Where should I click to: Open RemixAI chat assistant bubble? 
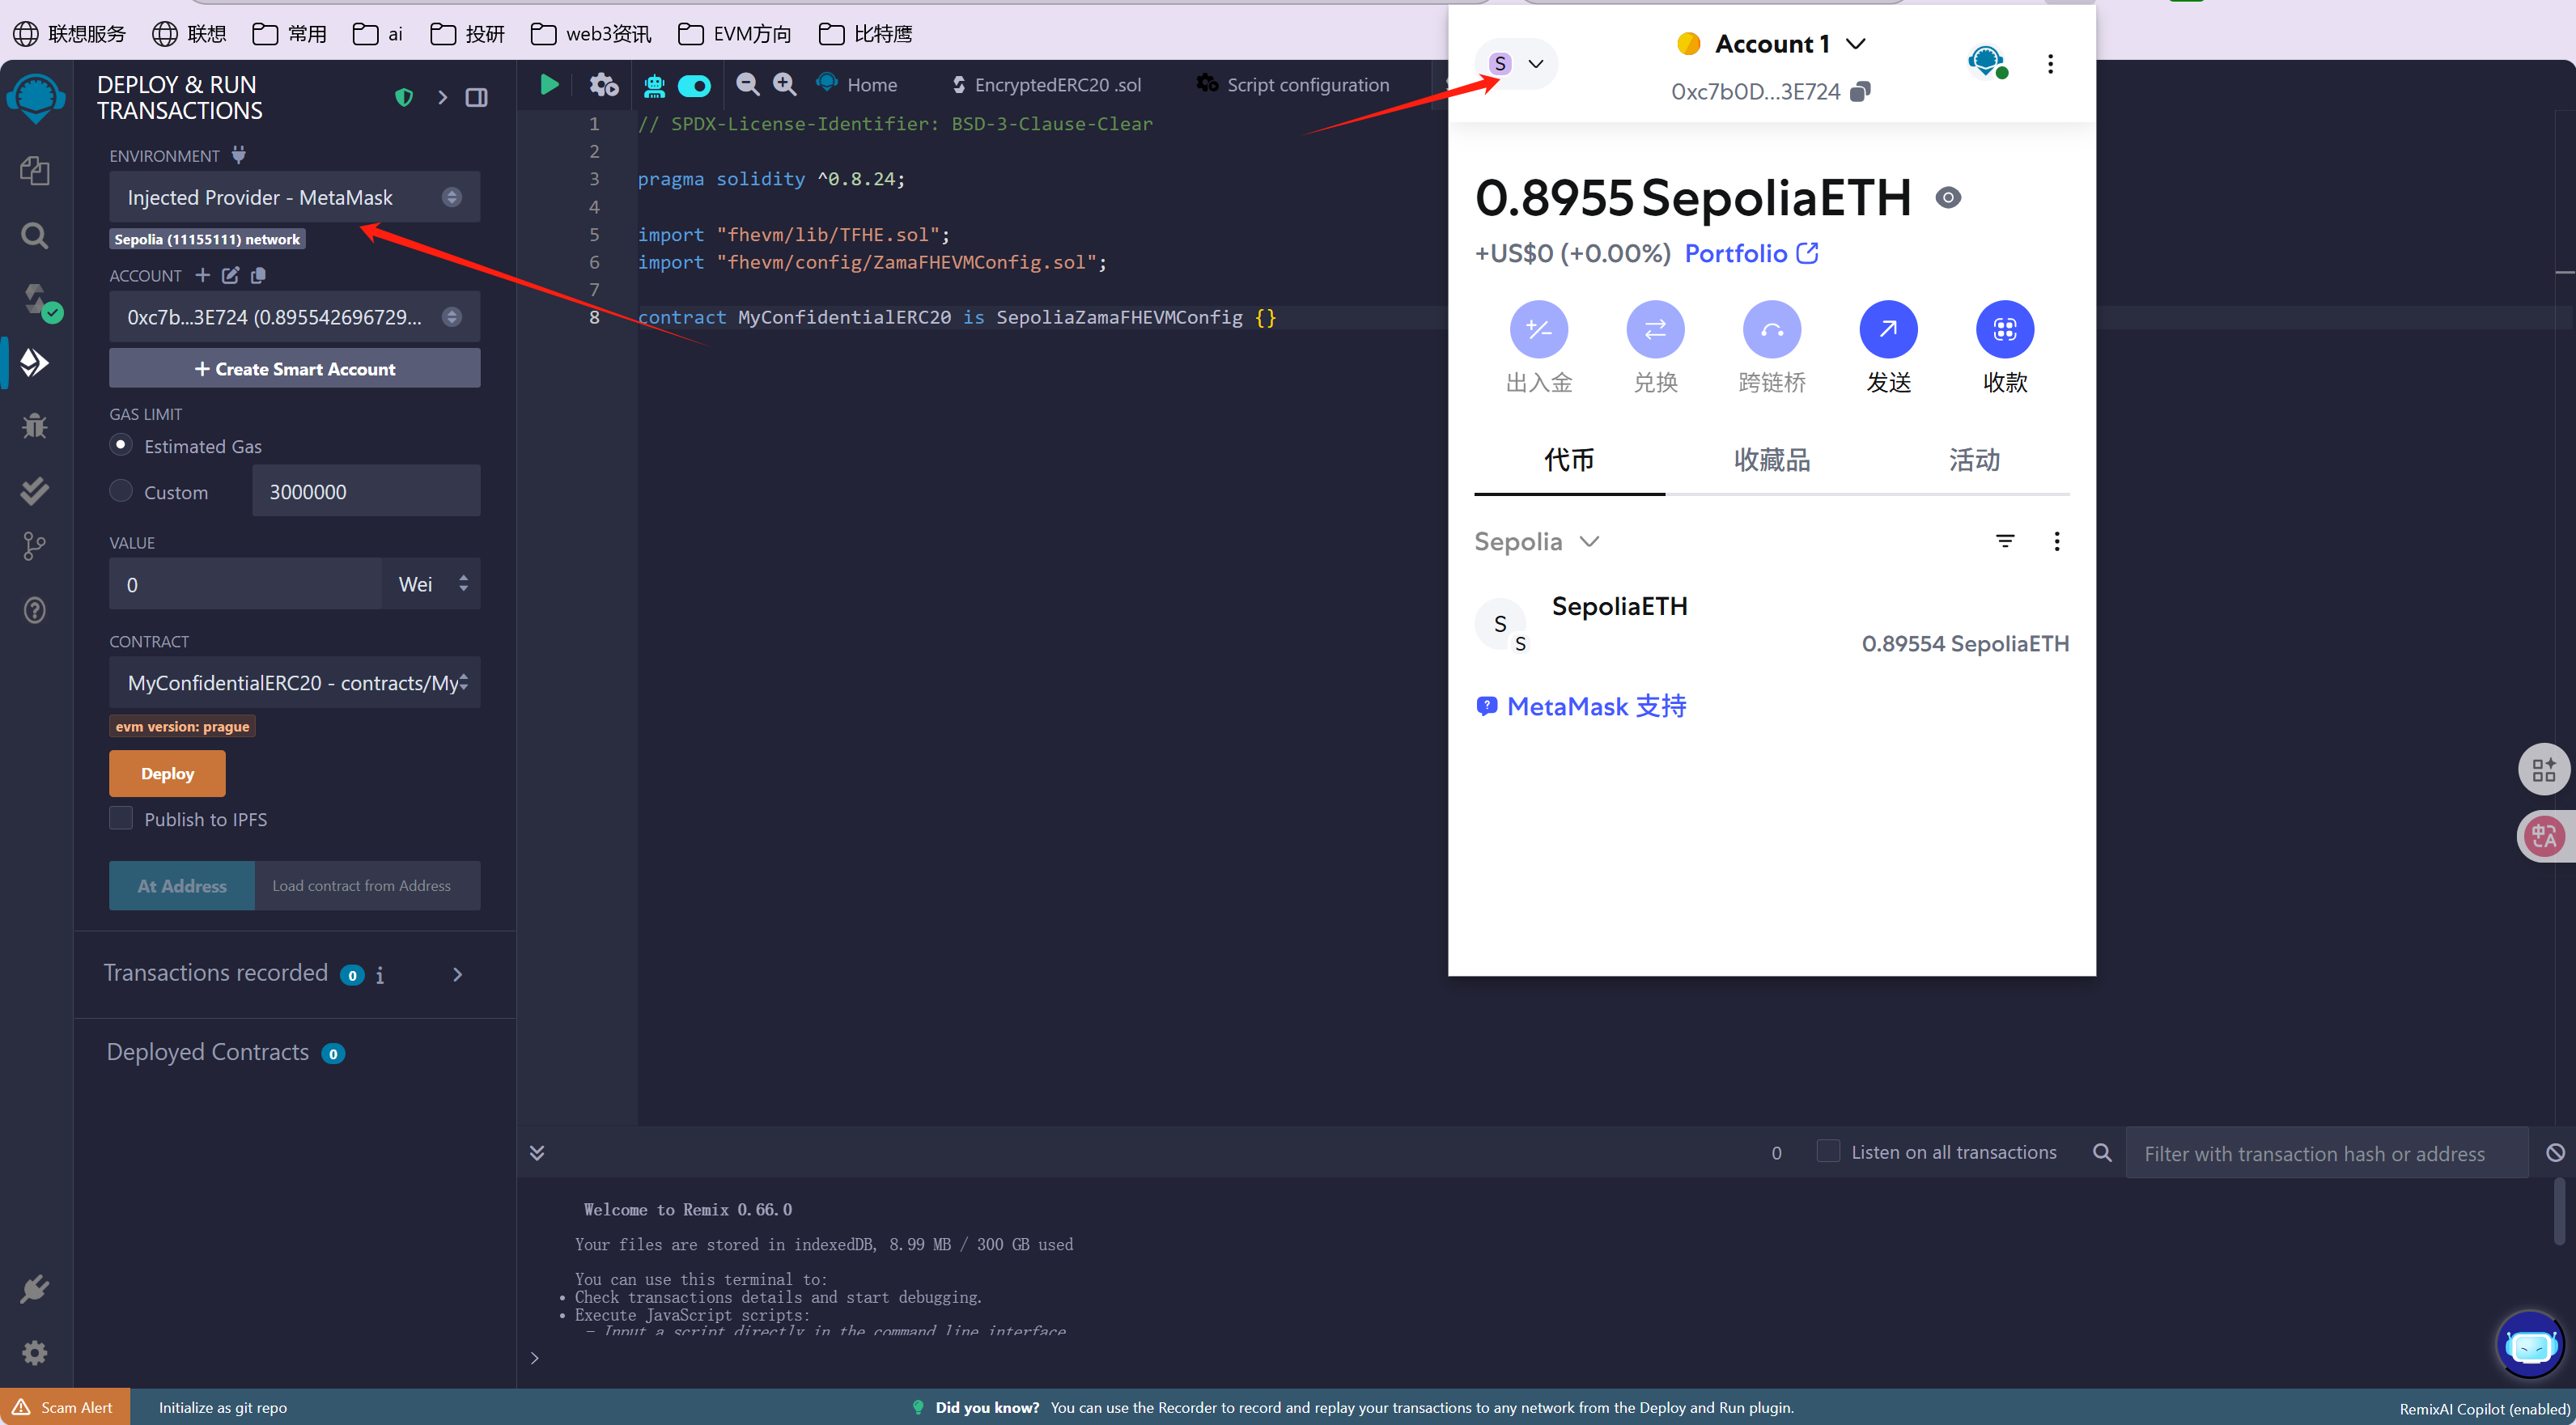pyautogui.click(x=2530, y=1346)
